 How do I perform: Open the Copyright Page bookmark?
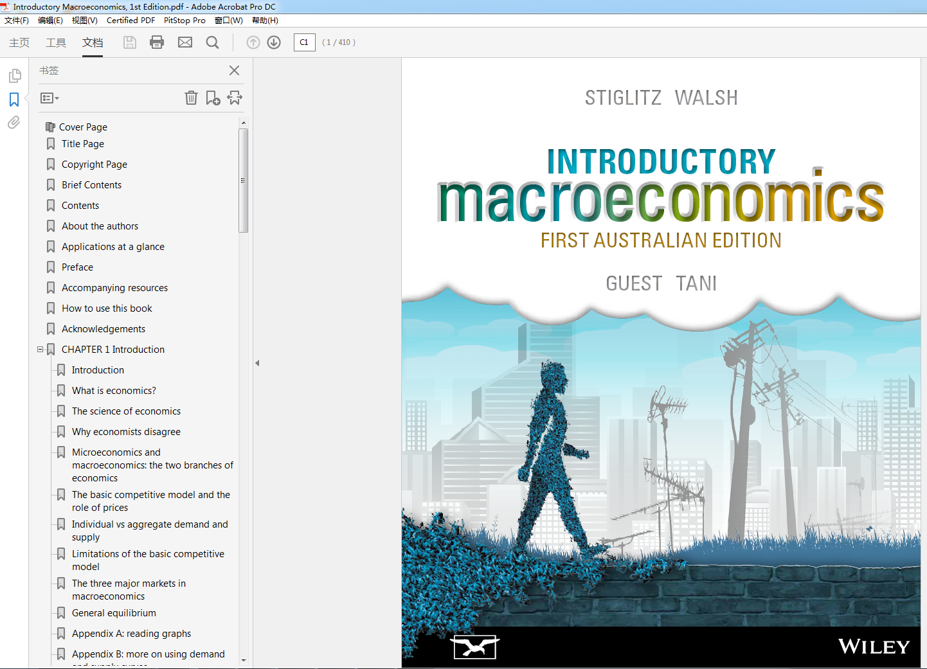pyautogui.click(x=94, y=165)
